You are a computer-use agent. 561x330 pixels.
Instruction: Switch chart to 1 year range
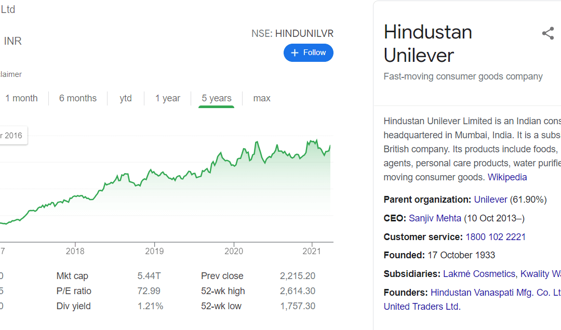pyautogui.click(x=167, y=98)
